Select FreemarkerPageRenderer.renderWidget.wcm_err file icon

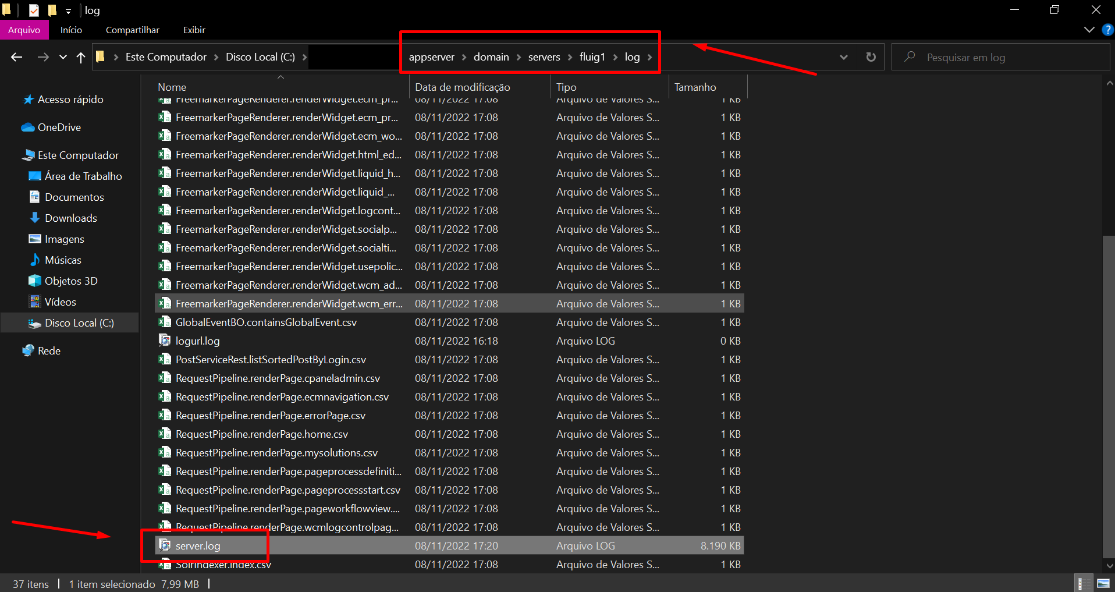click(x=165, y=303)
